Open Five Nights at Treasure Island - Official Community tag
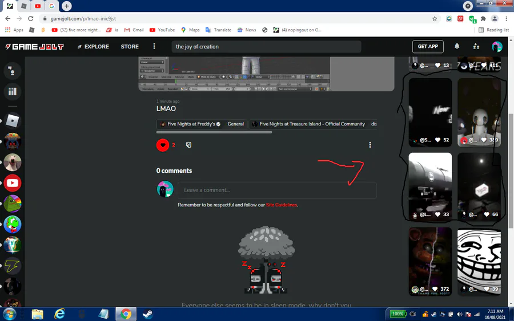The height and width of the screenshot is (321, 514). 308,124
